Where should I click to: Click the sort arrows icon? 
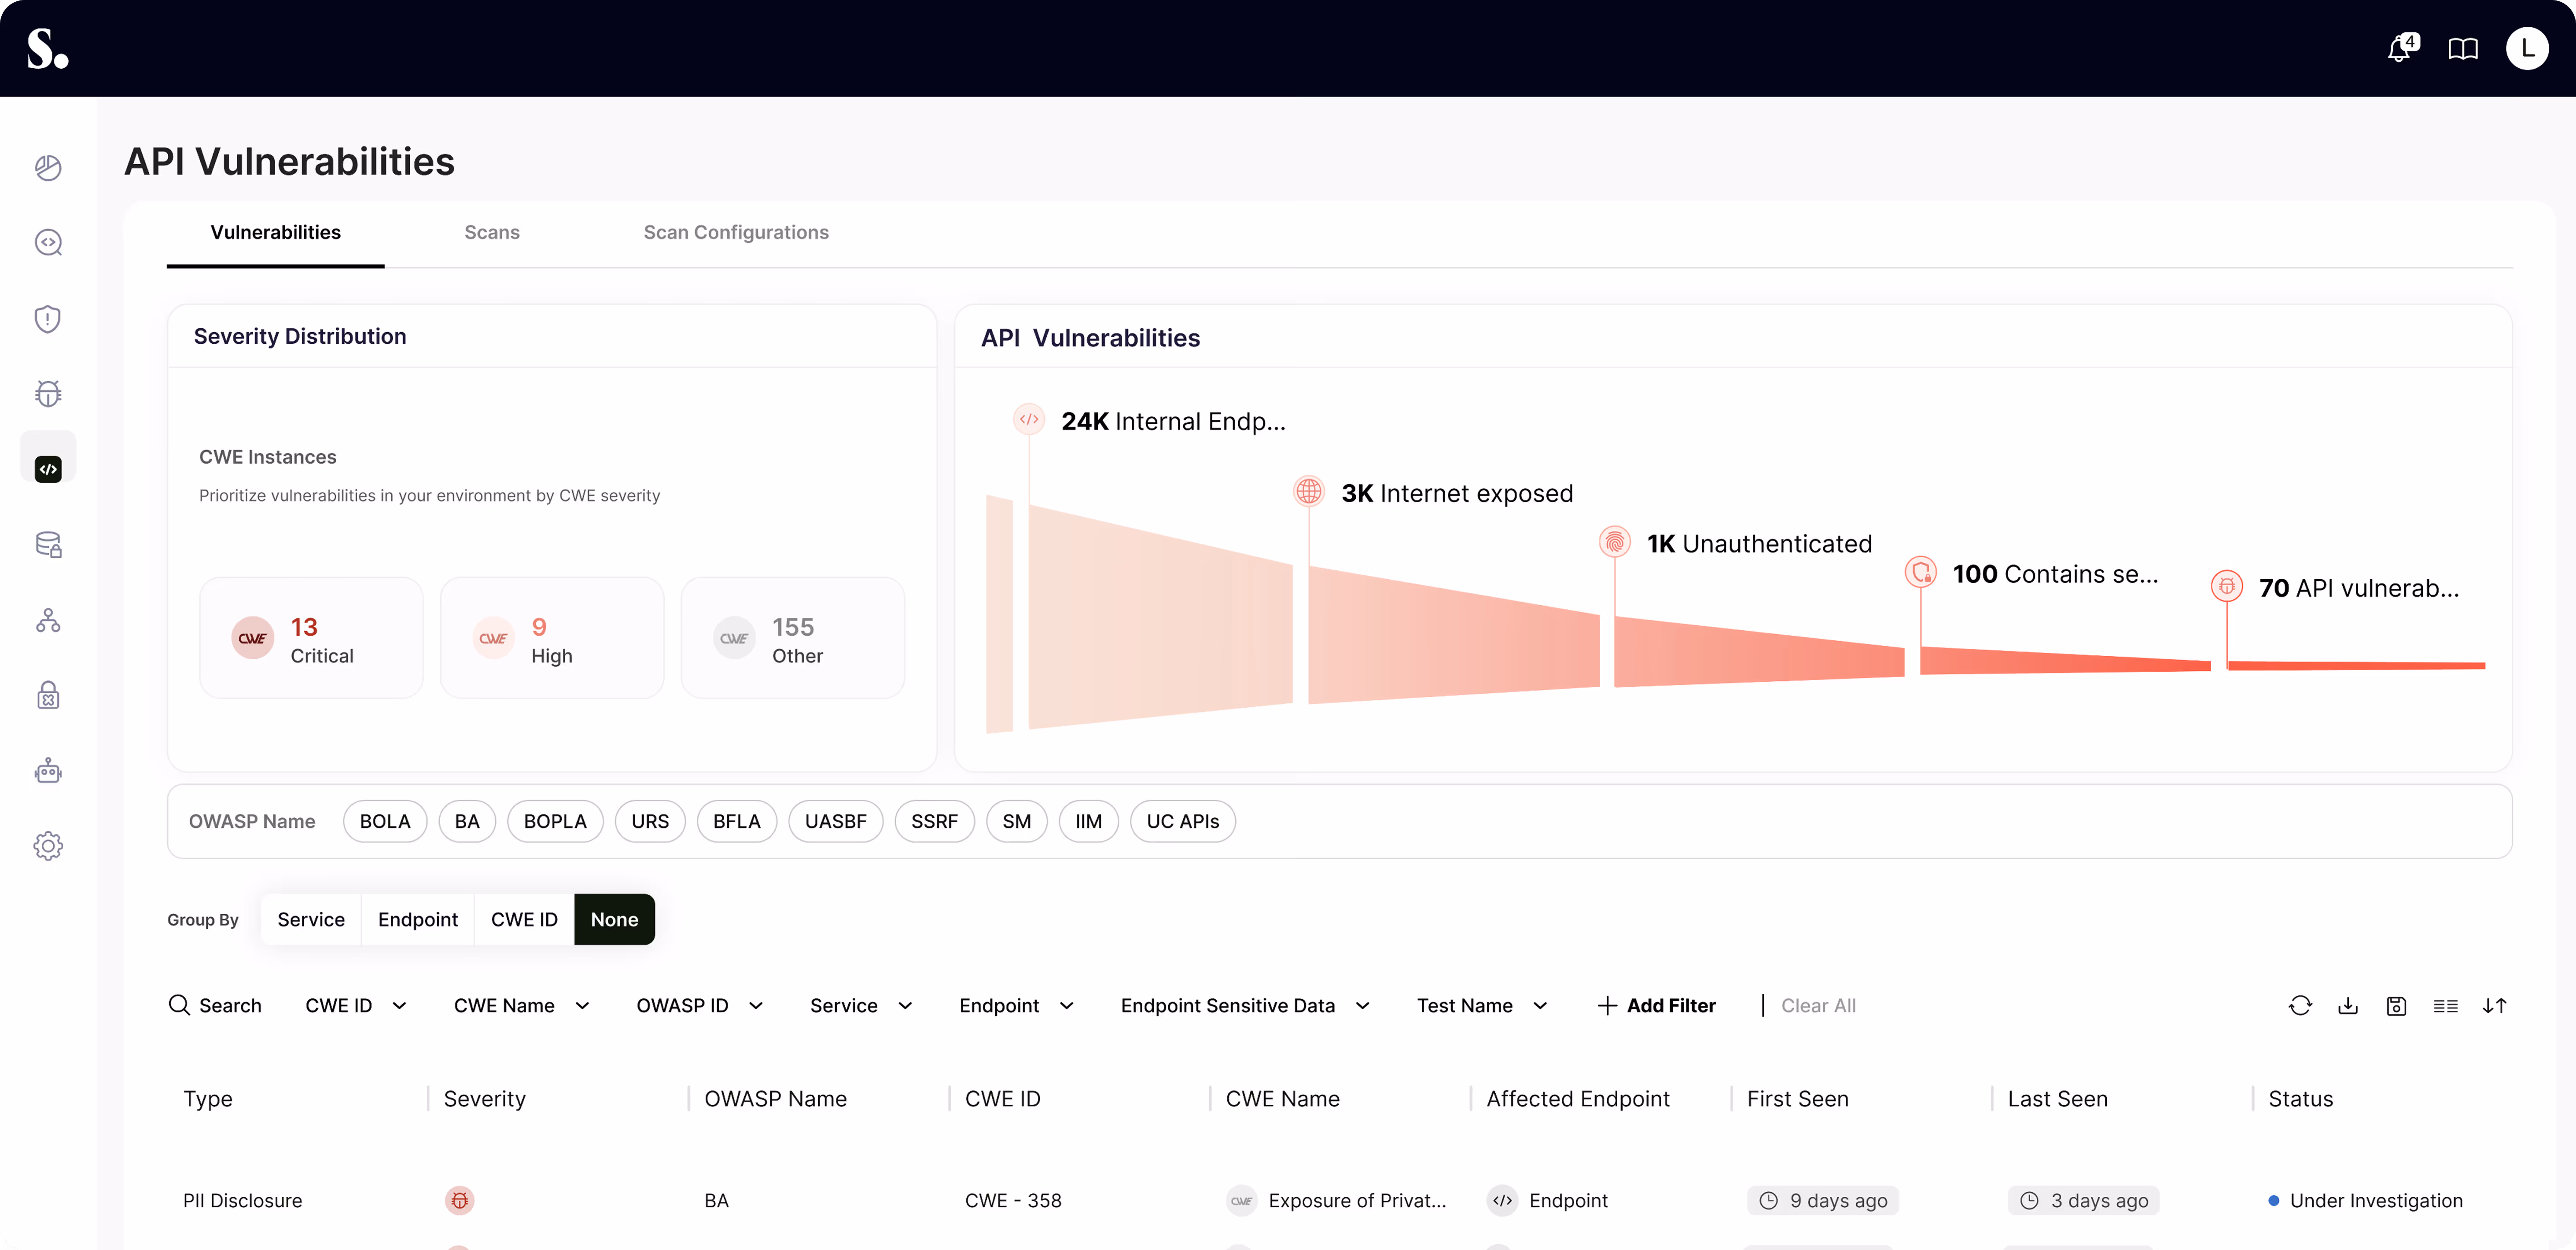(x=2494, y=1005)
